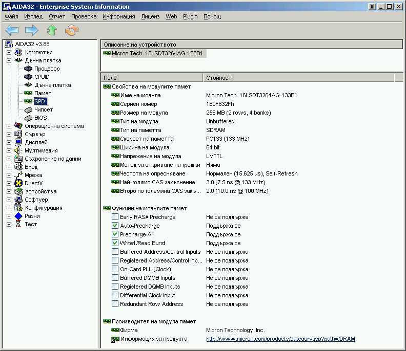Open the Информация menu
The height and width of the screenshot is (351, 406).
[x=119, y=16]
